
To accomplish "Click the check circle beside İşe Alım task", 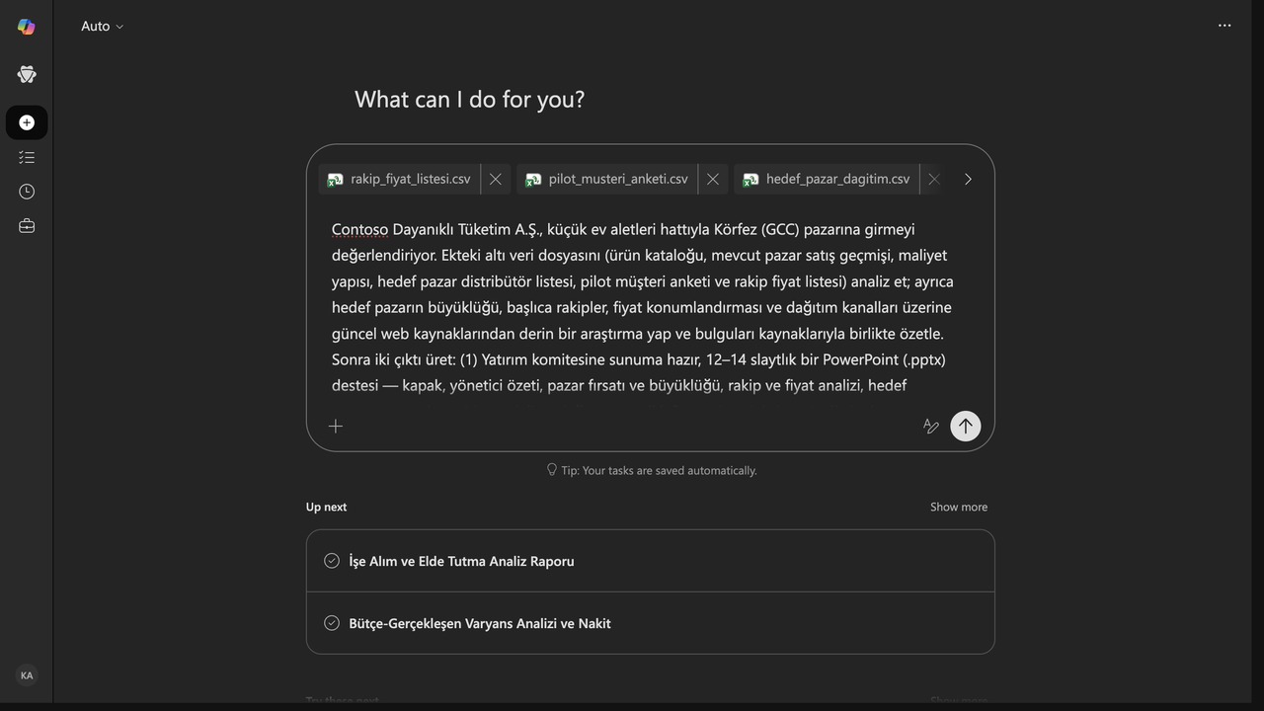I will click(332, 561).
